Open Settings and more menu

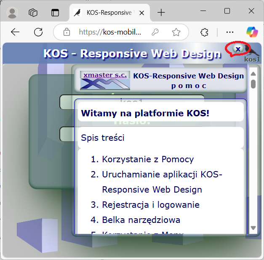(230, 32)
